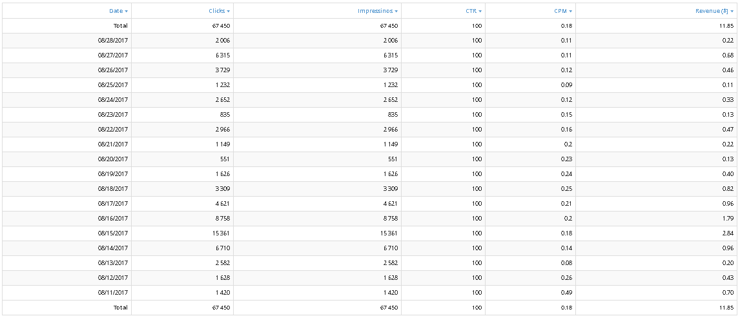This screenshot has width=740, height=316.
Task: Click the 0.25 CPM cell
Action: [x=566, y=189]
